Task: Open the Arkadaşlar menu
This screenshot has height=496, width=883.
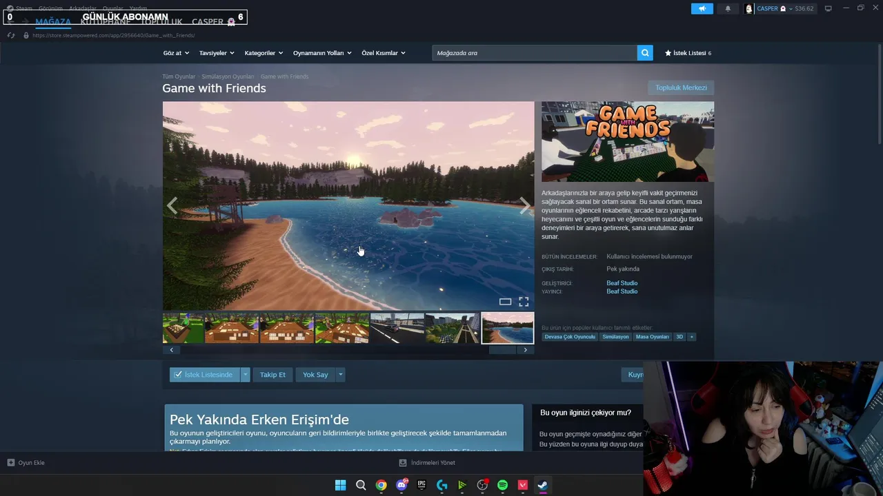Action: (x=83, y=8)
